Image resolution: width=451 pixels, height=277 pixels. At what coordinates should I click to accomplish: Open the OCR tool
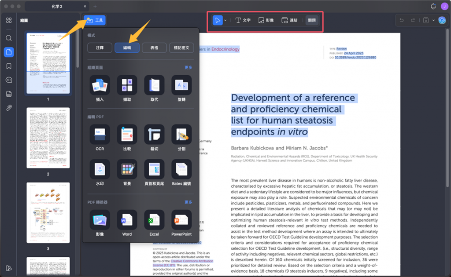(x=100, y=135)
